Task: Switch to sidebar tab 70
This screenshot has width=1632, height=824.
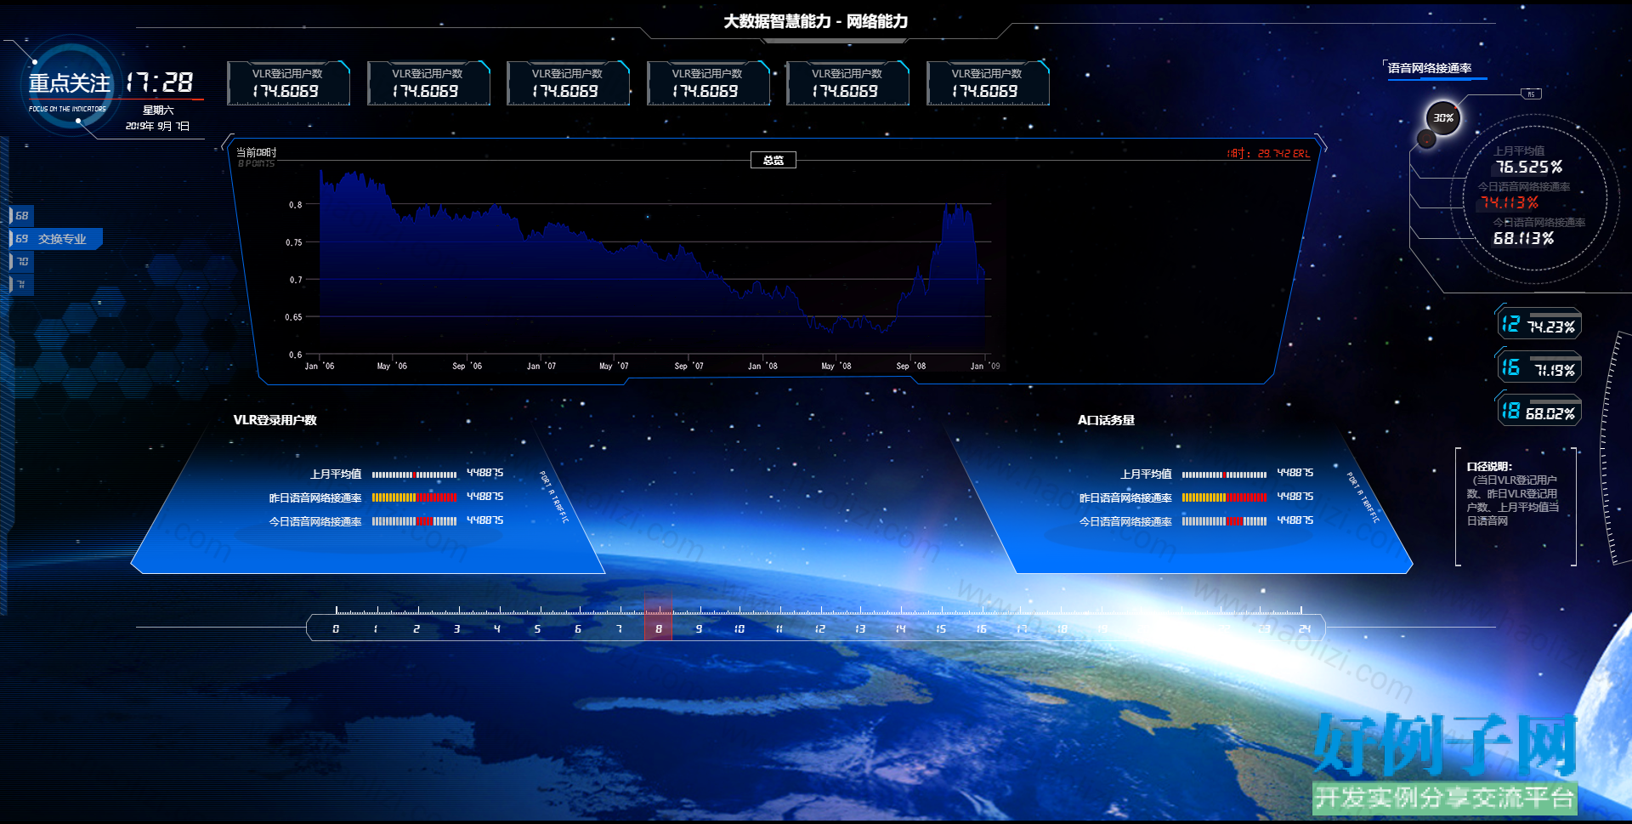Action: coord(21,262)
